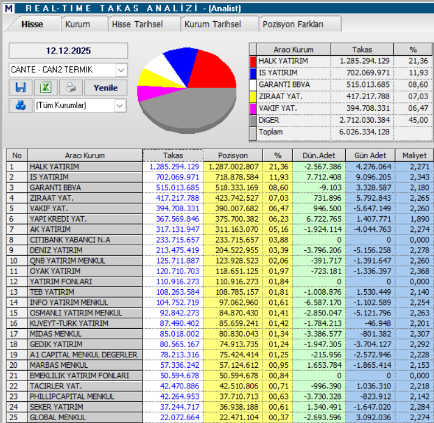Screen dimensions: 434x423
Task: Click the % header in main table
Action: click(278, 155)
